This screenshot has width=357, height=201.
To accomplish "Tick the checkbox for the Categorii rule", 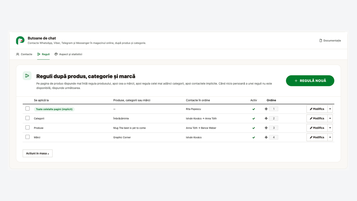I will point(28,118).
